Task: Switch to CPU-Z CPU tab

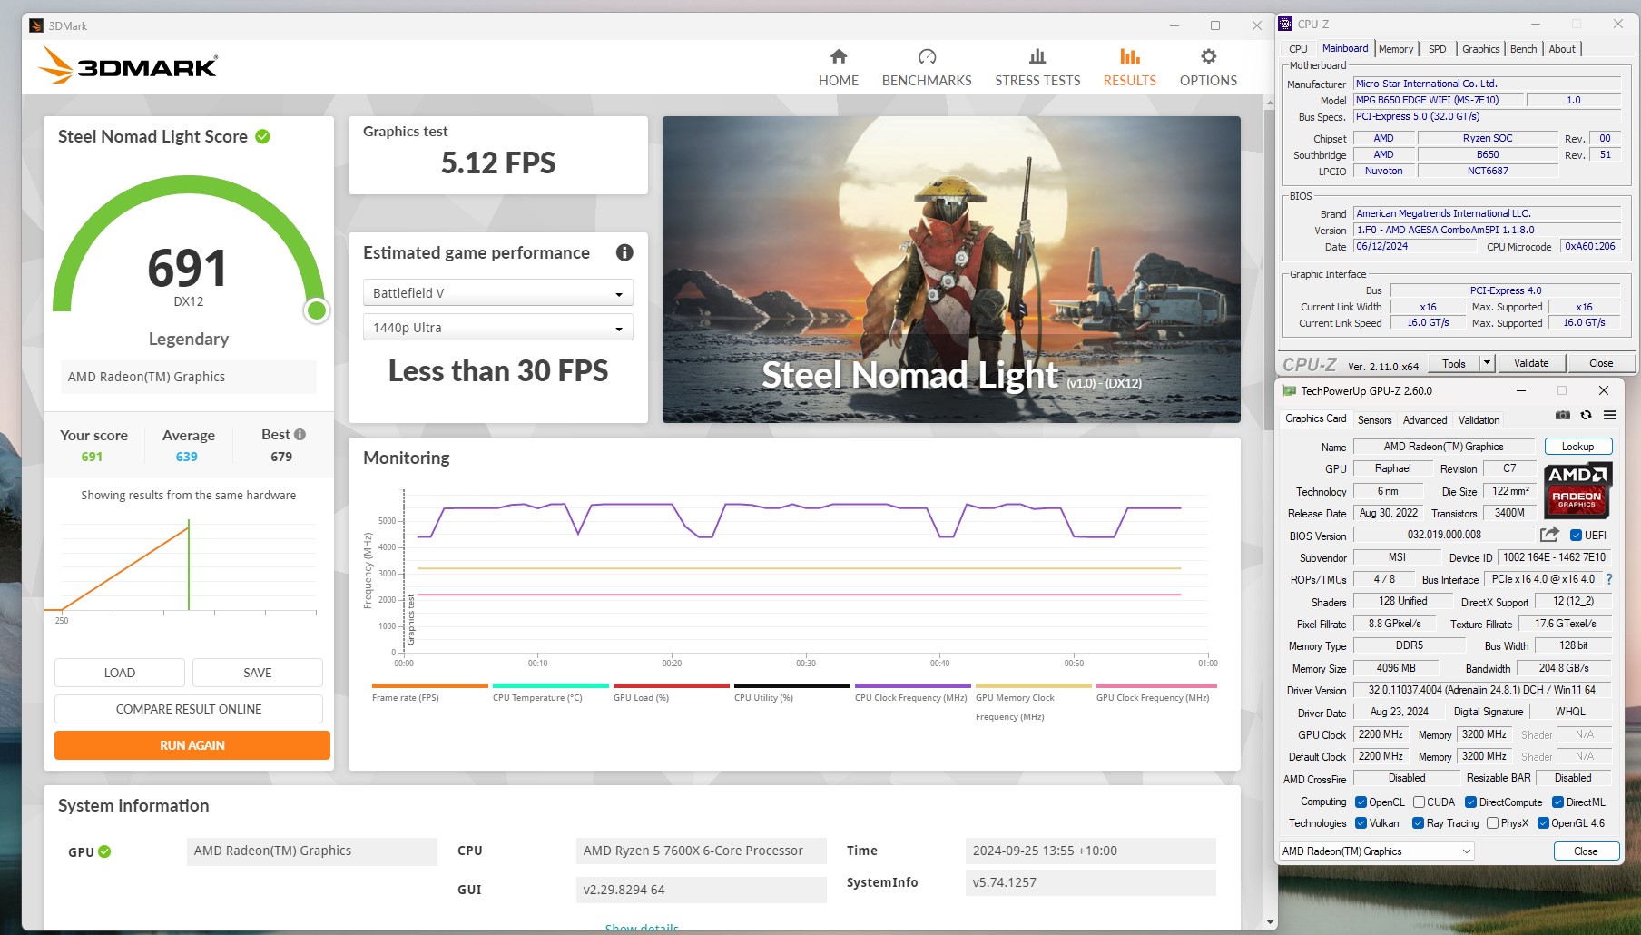Action: click(1298, 49)
